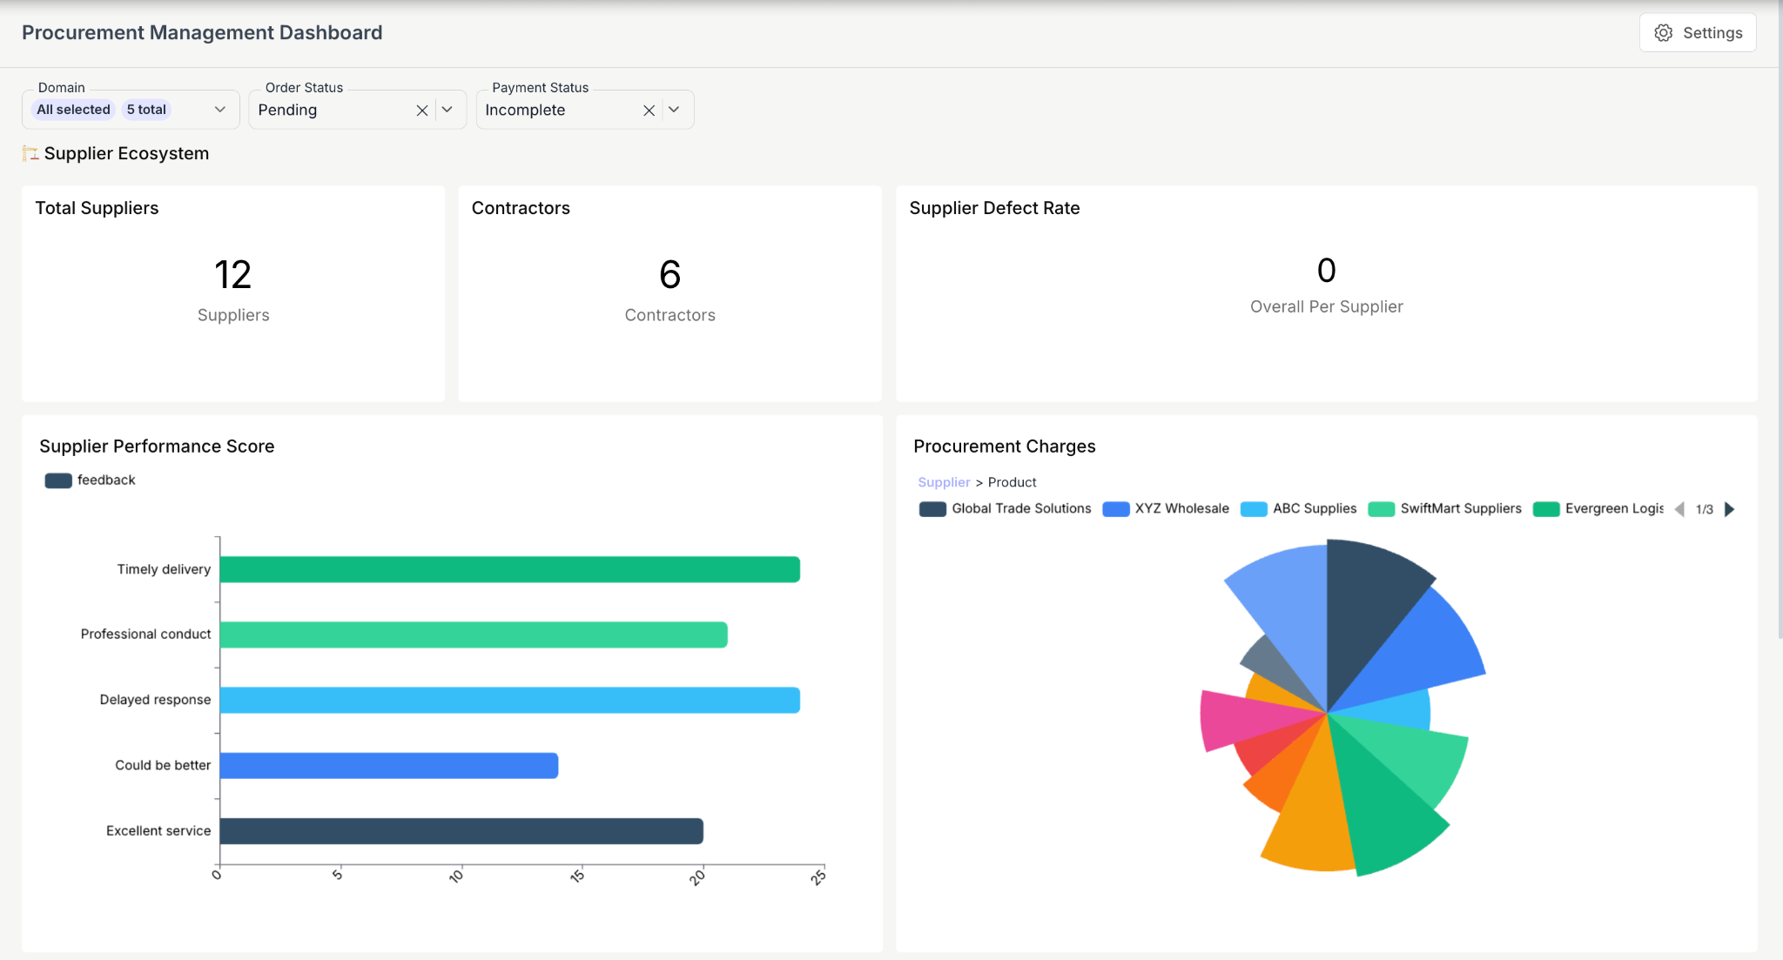Select the Product breadcrumb level
The height and width of the screenshot is (960, 1783).
tap(1013, 482)
